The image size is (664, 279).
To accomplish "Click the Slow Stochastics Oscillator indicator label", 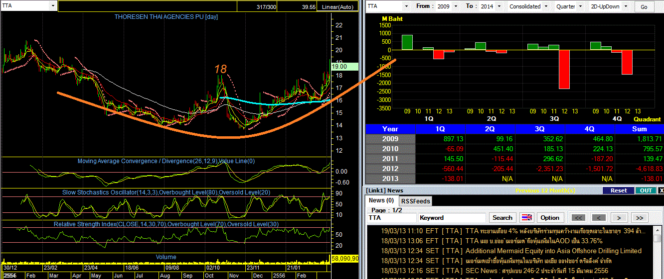I will [166, 192].
